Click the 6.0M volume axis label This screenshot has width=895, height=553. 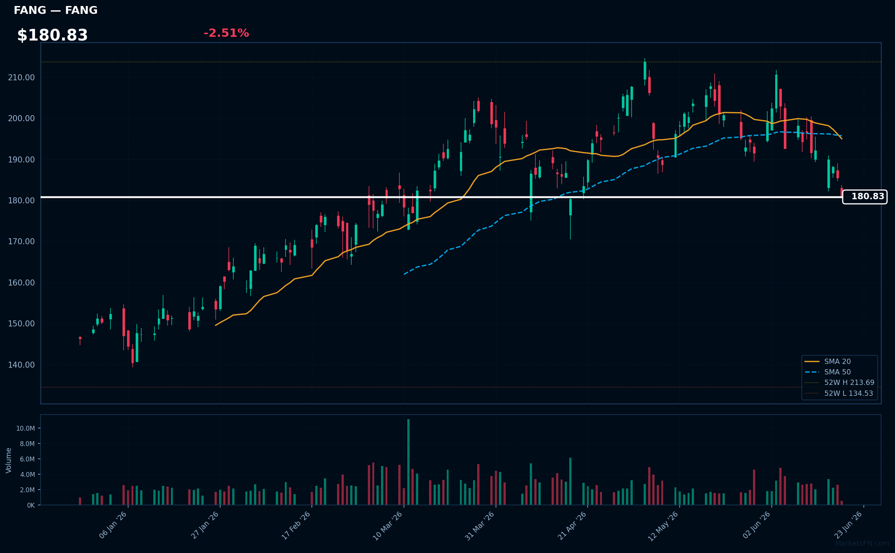click(x=27, y=459)
